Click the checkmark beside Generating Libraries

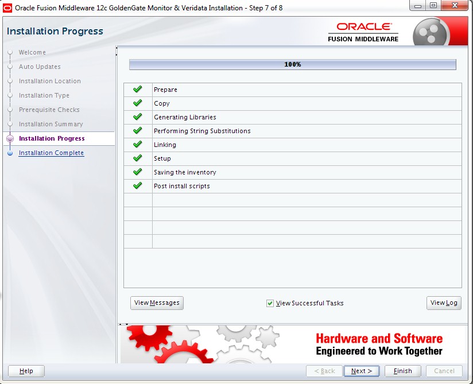[138, 117]
